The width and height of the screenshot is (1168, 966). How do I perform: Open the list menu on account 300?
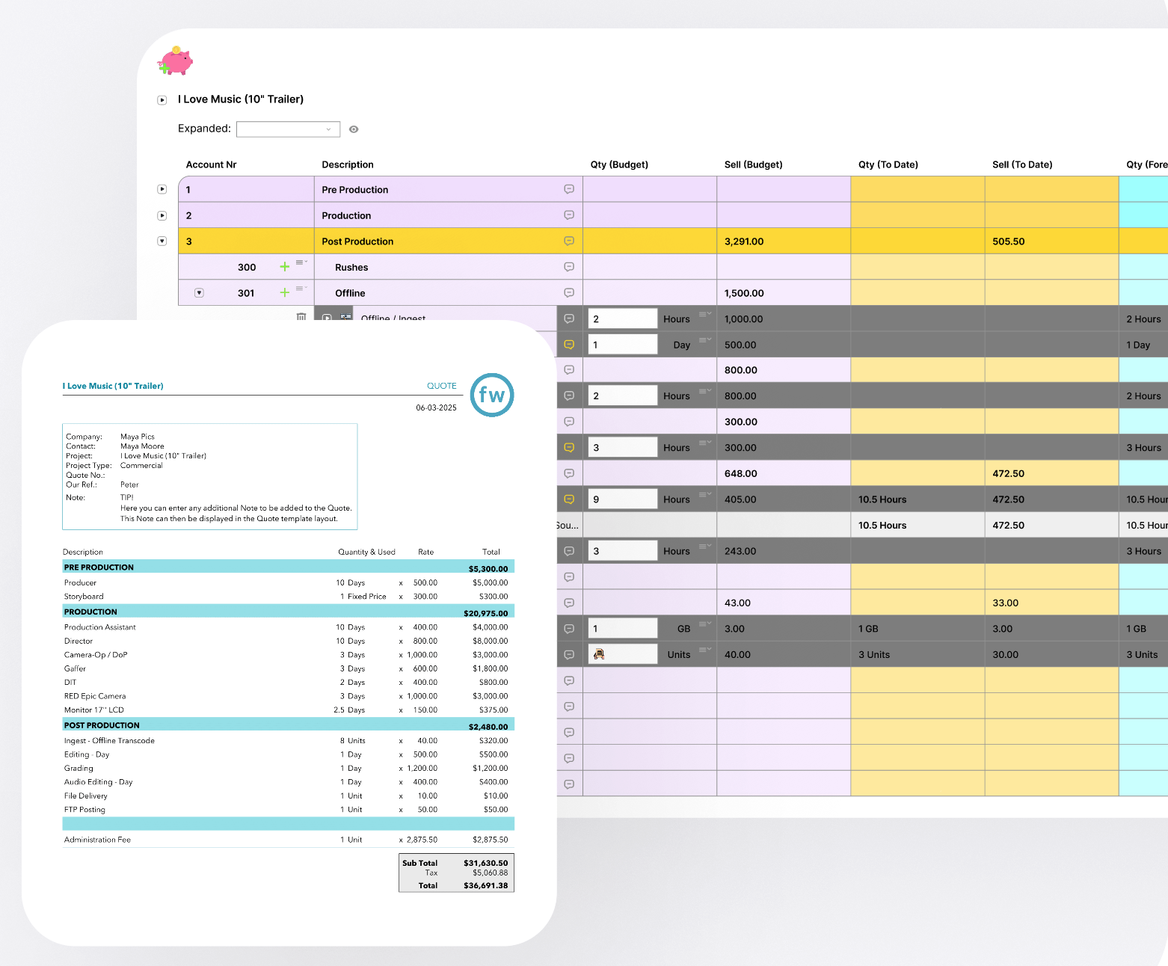[x=301, y=262]
